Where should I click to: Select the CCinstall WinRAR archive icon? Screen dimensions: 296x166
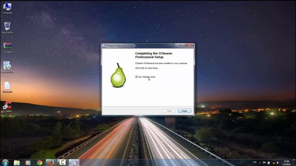coord(7,47)
